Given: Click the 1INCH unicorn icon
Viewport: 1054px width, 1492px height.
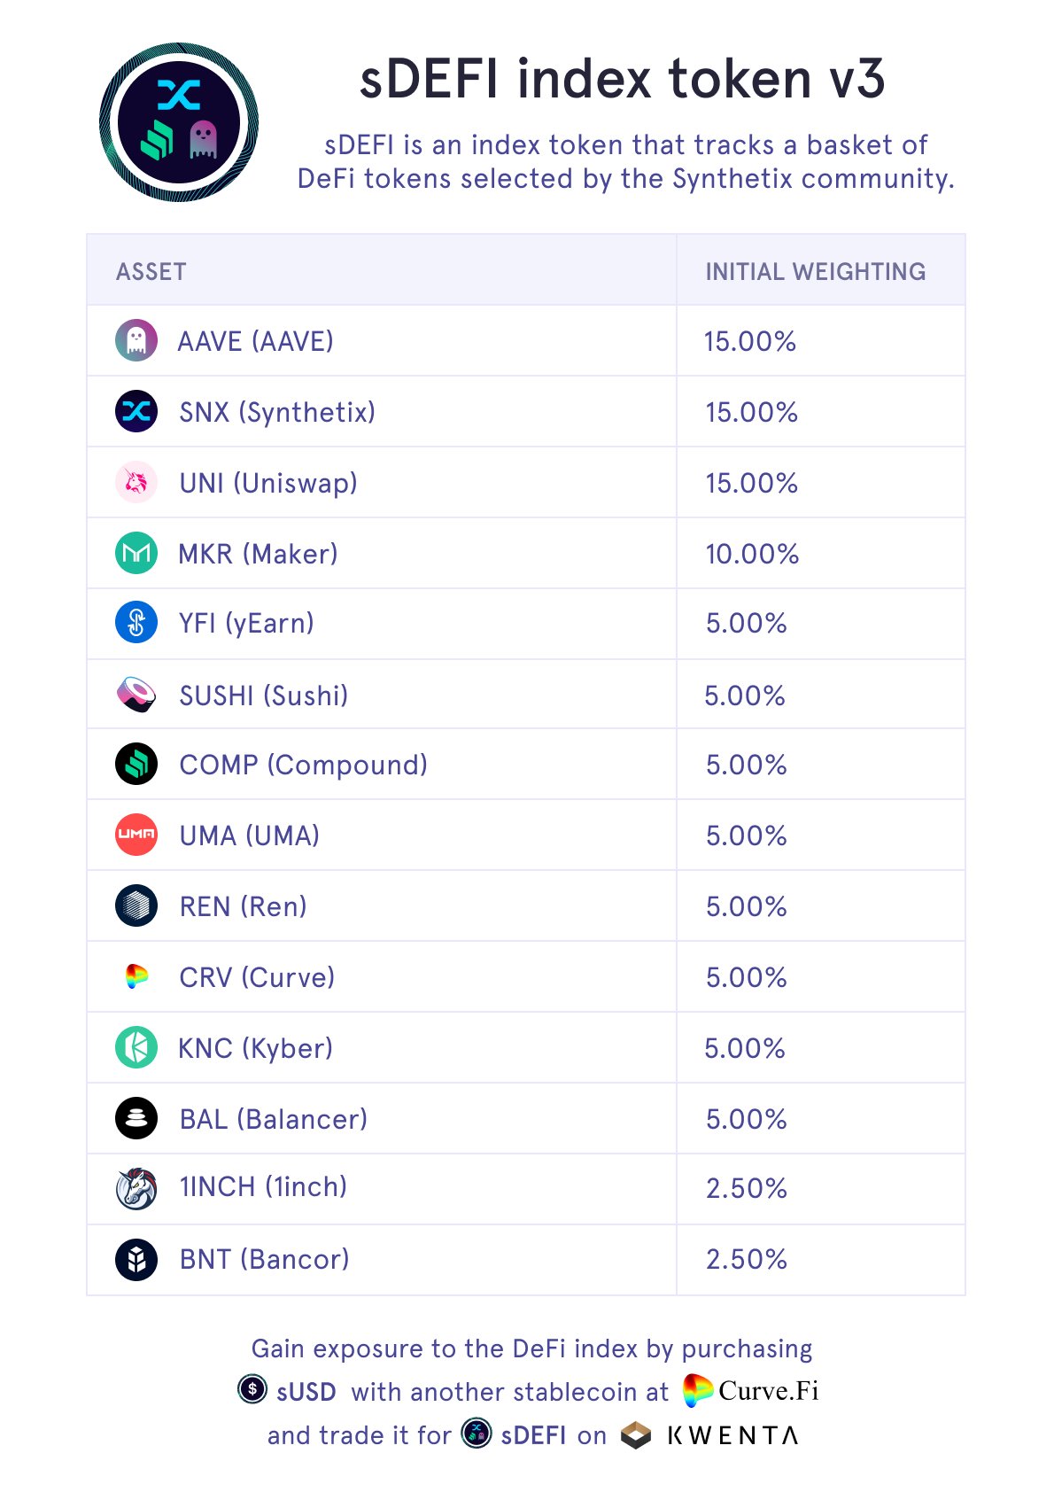Looking at the screenshot, I should [136, 1188].
